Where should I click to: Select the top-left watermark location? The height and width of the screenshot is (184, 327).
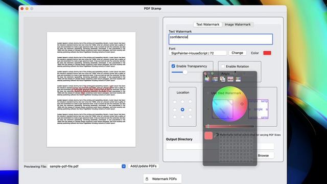click(175, 102)
